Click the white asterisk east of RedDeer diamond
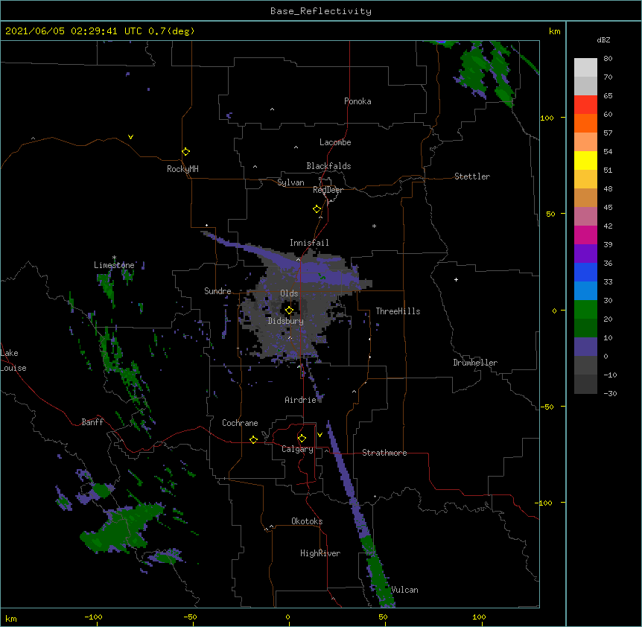Screen dimensions: 642x627 pos(374,226)
